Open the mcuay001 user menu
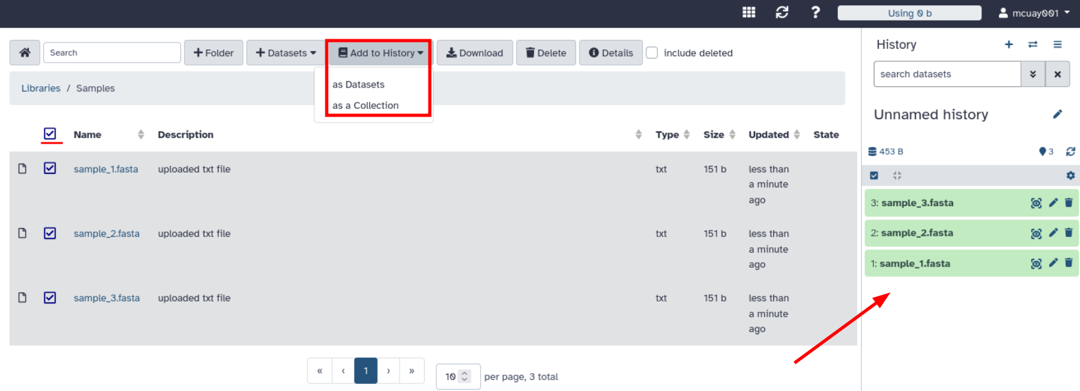 [1034, 13]
